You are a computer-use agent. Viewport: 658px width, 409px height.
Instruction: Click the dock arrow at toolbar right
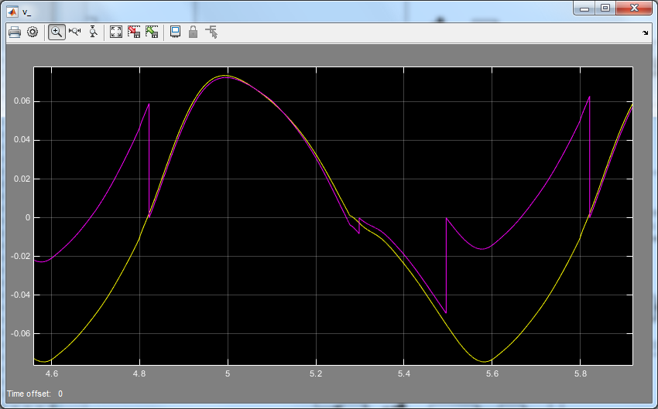click(646, 33)
